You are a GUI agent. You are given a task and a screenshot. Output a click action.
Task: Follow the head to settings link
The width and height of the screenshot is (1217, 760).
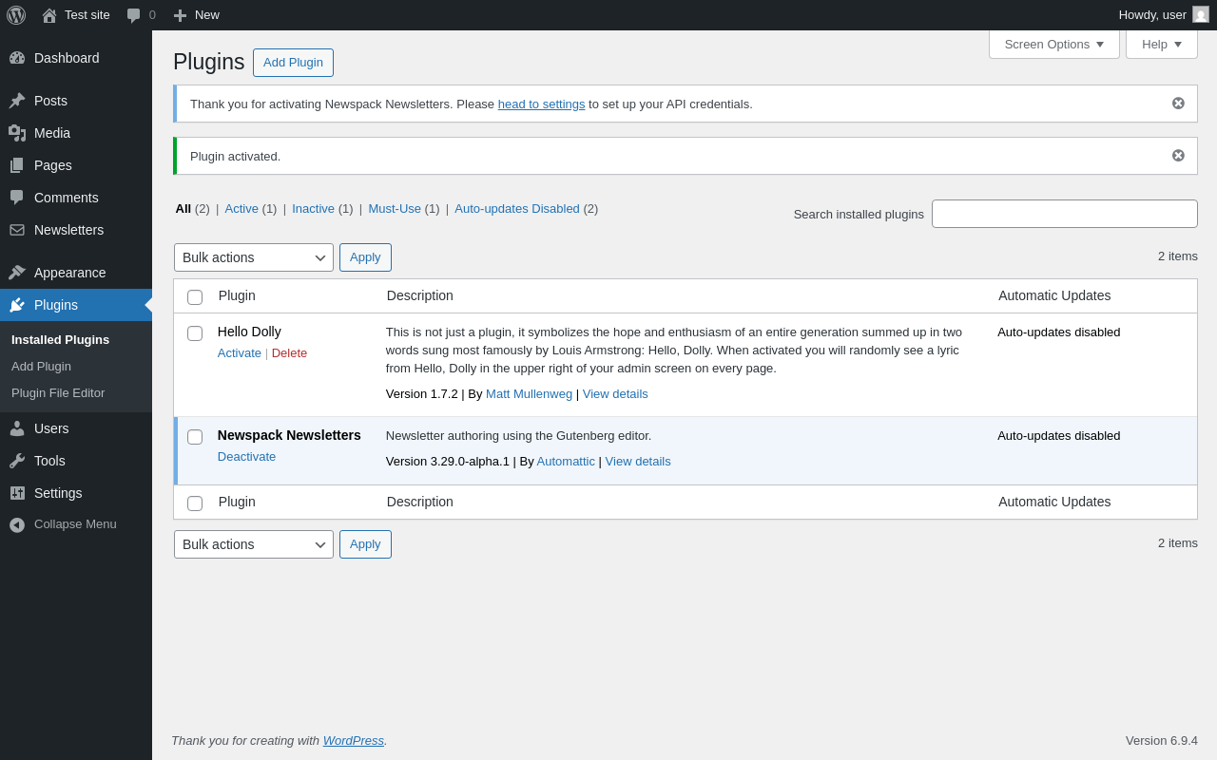[541, 104]
